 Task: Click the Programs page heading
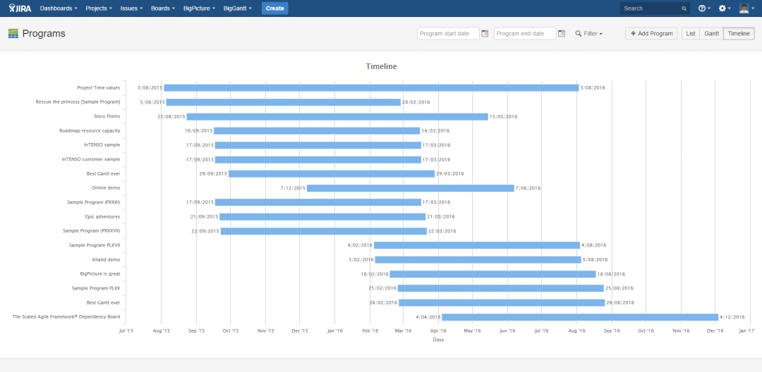coord(44,33)
